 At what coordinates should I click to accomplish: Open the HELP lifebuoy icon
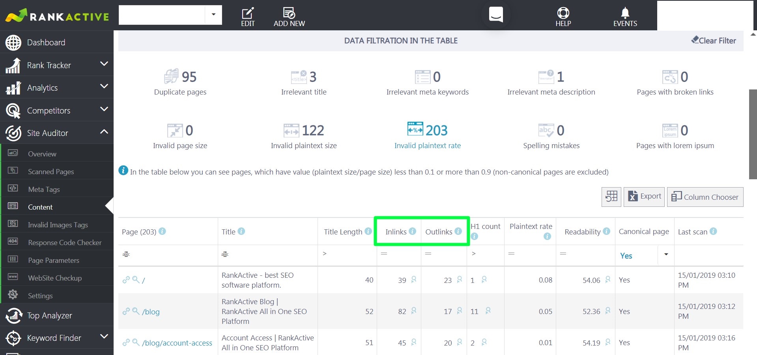563,13
